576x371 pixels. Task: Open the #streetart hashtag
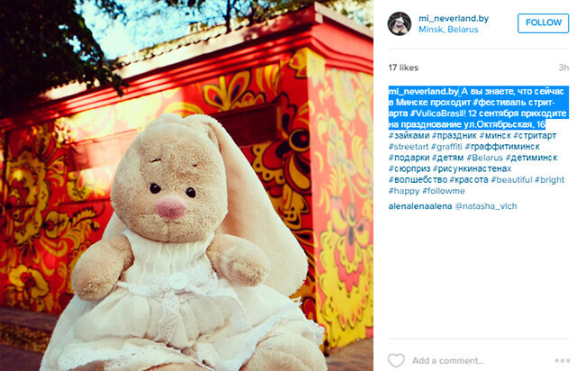coord(409,147)
